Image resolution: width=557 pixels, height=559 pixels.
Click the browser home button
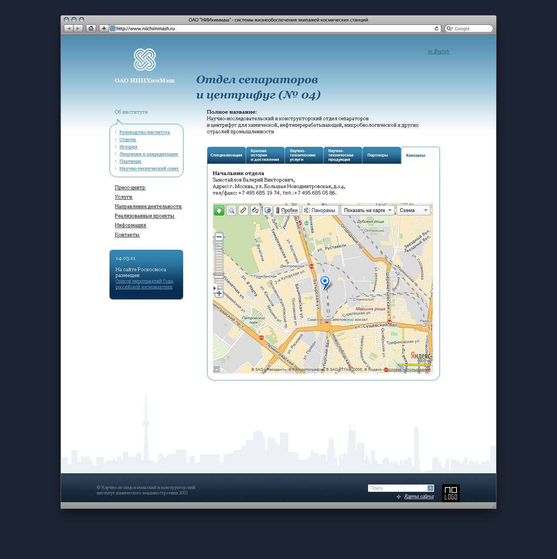pos(91,28)
